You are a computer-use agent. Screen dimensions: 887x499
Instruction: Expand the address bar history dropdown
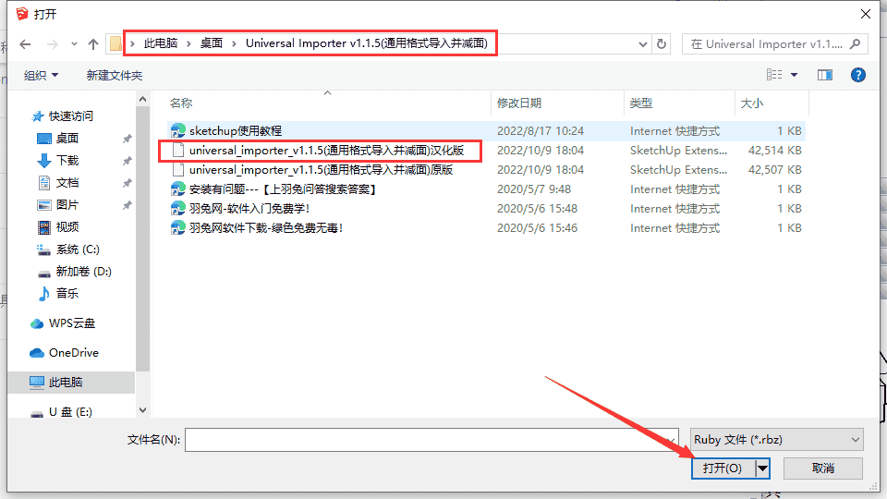coord(643,44)
